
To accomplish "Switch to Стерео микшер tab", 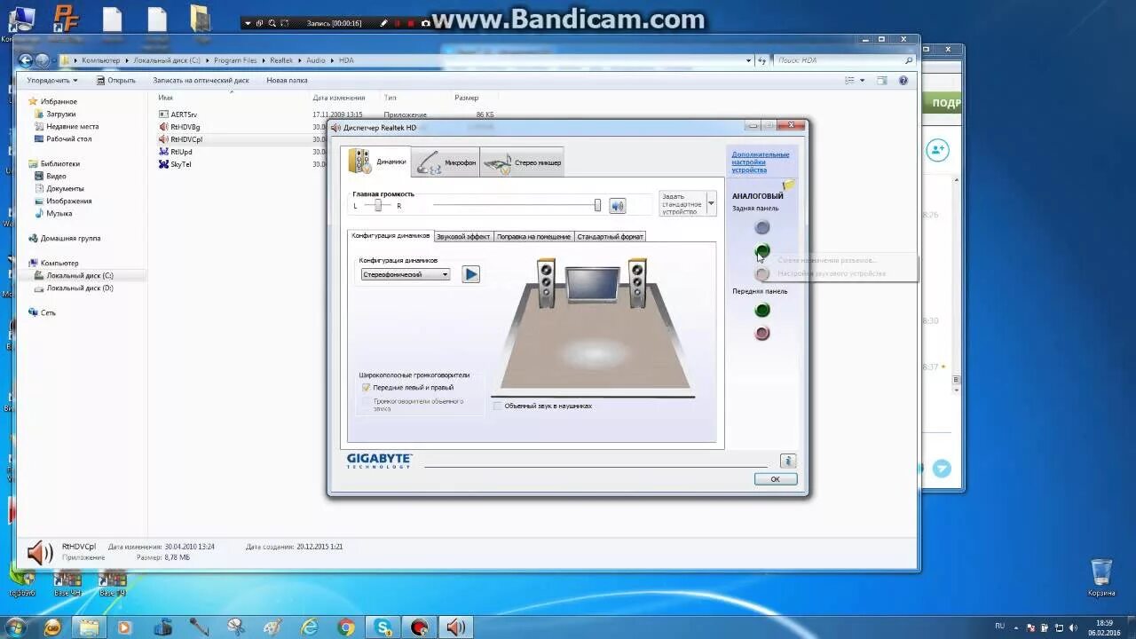I will click(522, 162).
